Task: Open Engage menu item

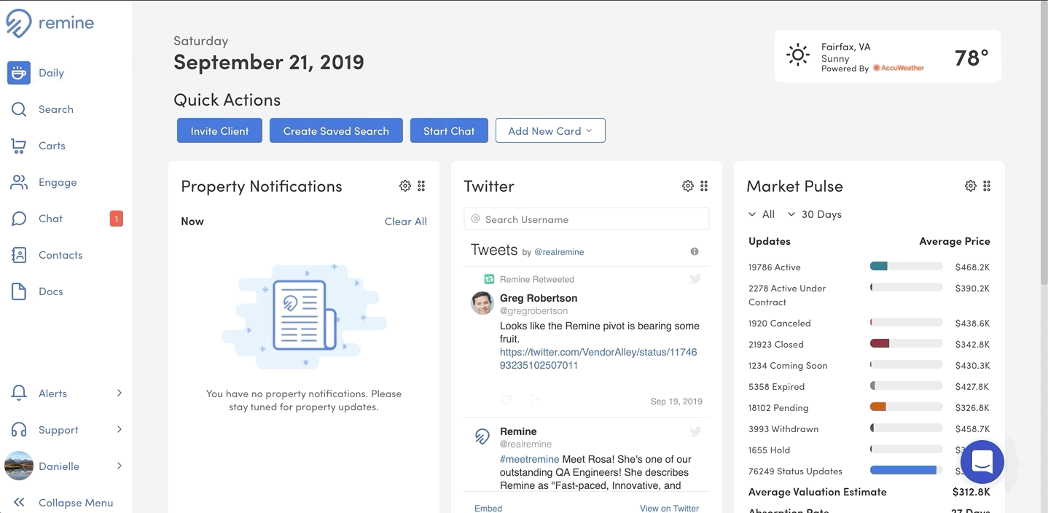Action: coord(58,182)
